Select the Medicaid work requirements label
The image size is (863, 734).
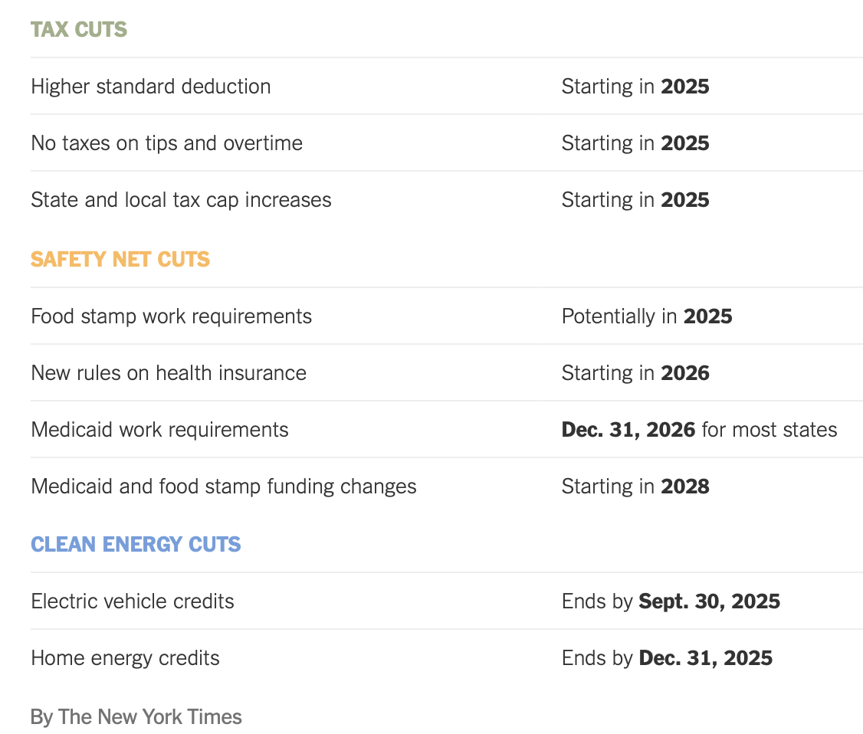point(159,430)
